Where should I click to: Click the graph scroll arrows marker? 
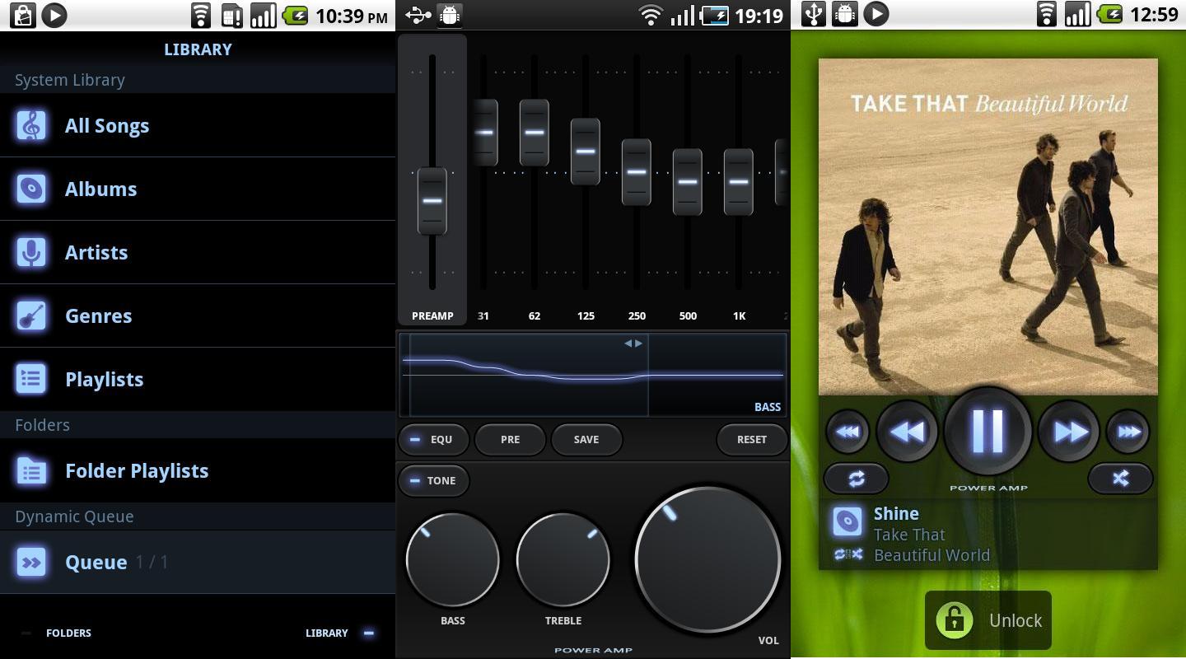(x=633, y=343)
